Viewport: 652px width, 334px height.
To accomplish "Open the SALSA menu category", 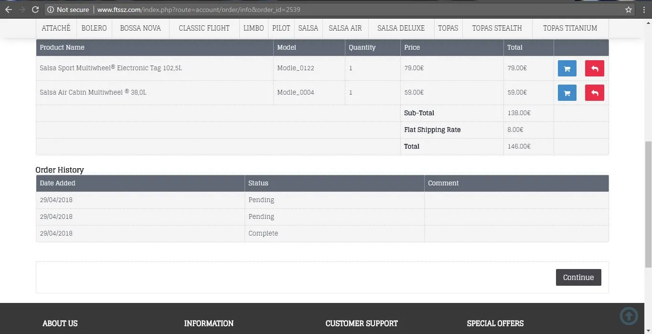I will point(308,28).
